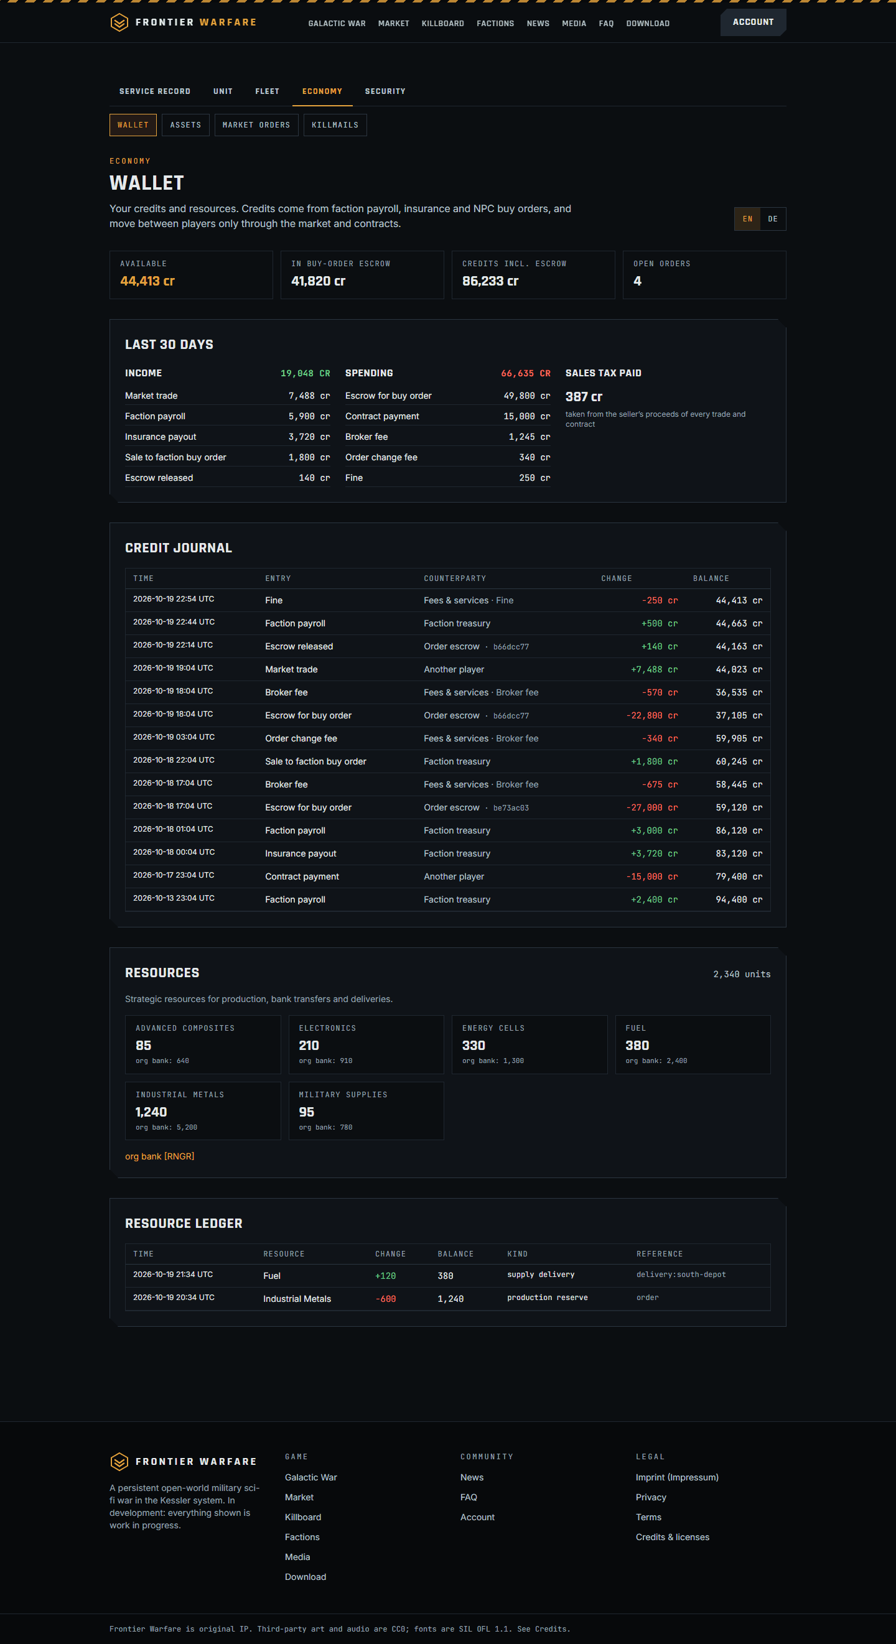Image resolution: width=896 pixels, height=1644 pixels.
Task: Open the Privacy footer link
Action: pos(651,1497)
